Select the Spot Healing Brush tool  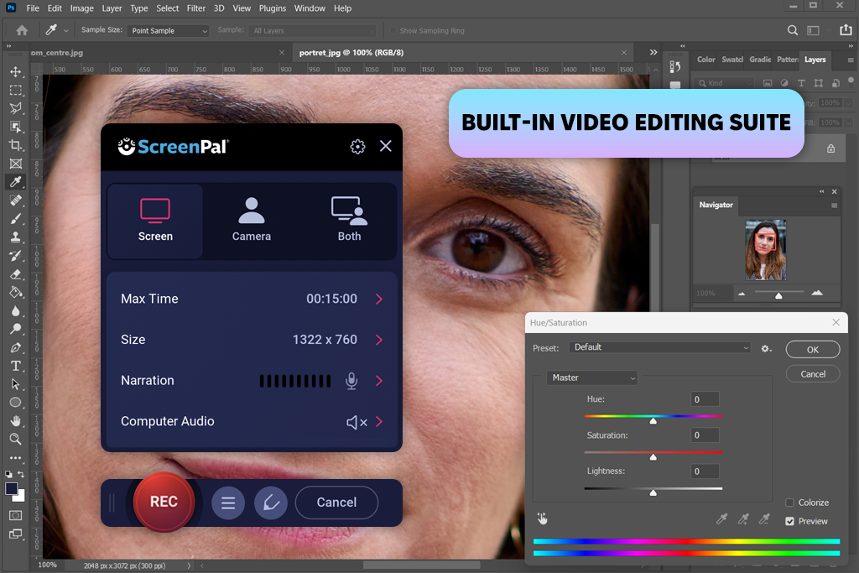click(x=16, y=200)
